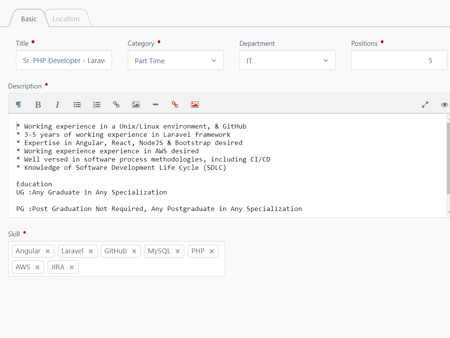450x338 pixels.
Task: Insert a bulleted list in the description
Action: pos(77,105)
